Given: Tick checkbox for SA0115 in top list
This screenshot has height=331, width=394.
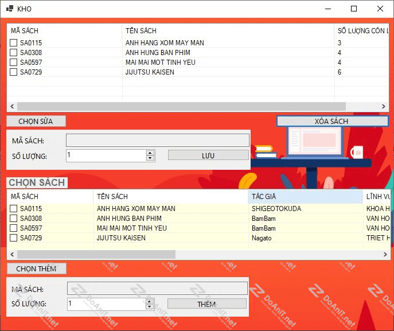Looking at the screenshot, I should [x=13, y=42].
